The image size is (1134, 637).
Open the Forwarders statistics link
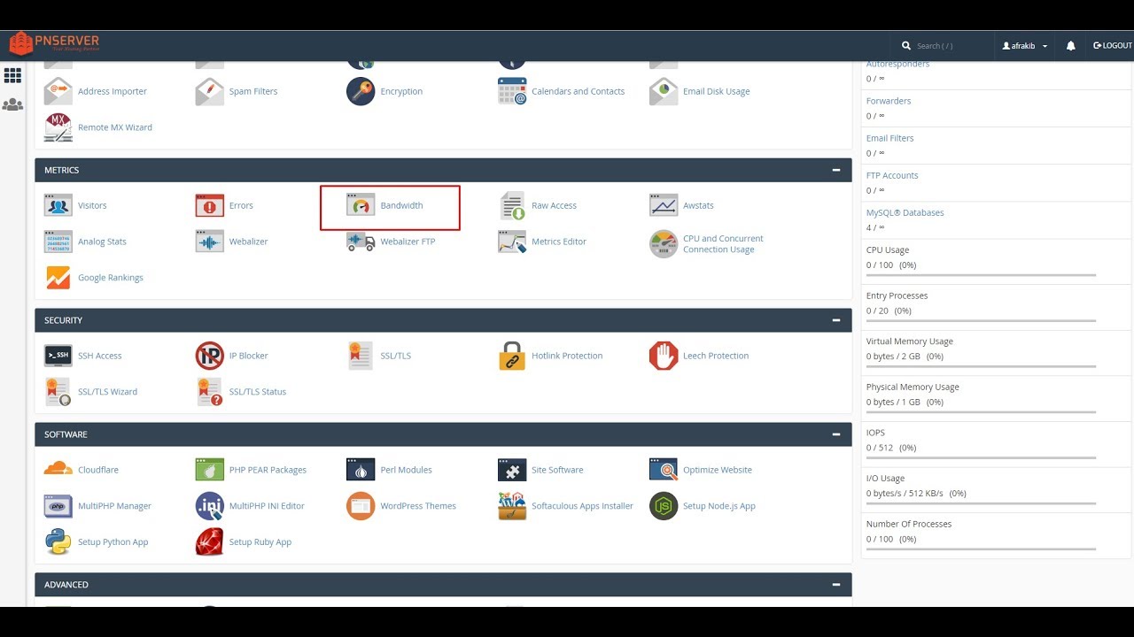click(x=889, y=101)
